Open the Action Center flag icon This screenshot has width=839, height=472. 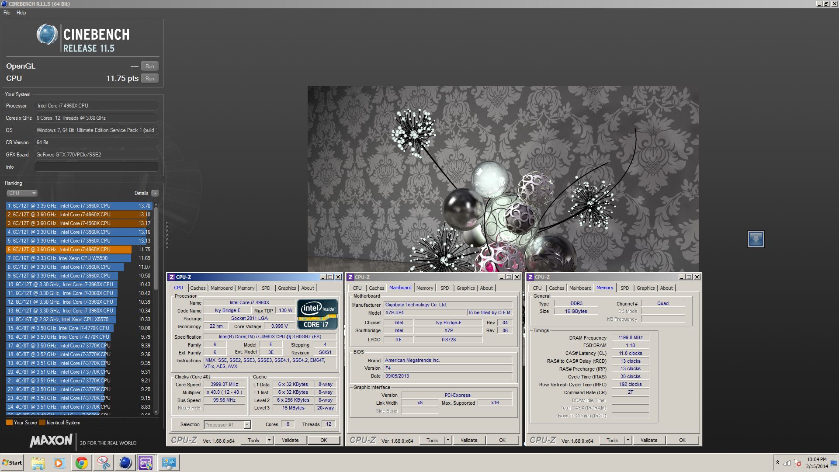(x=797, y=463)
